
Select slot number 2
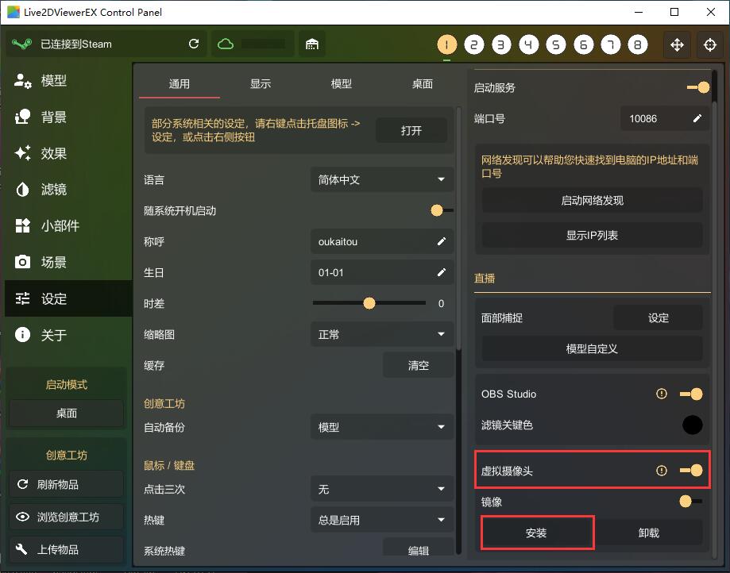click(x=474, y=44)
